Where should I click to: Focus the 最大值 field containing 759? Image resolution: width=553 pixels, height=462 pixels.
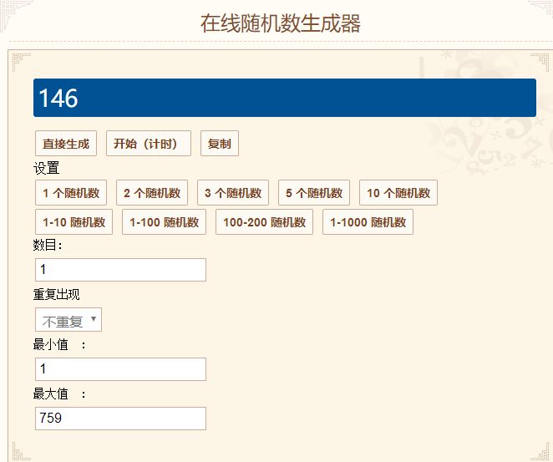pyautogui.click(x=120, y=419)
